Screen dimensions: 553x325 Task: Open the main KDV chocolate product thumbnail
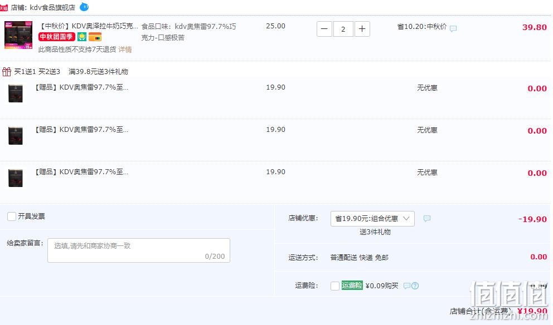[18, 35]
